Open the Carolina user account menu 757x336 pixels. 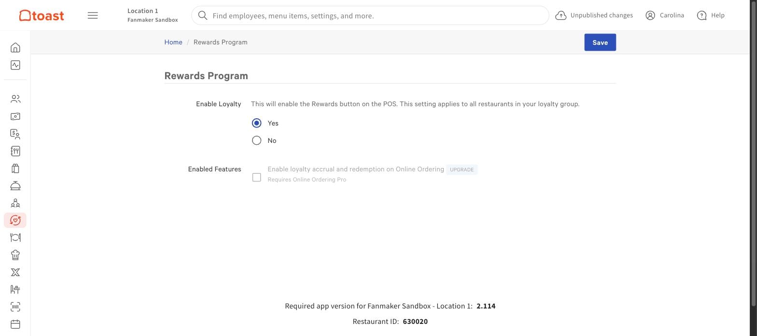click(665, 15)
